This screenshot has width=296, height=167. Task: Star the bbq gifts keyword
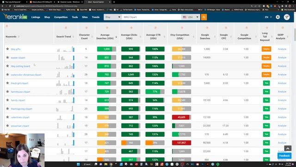(7, 49)
